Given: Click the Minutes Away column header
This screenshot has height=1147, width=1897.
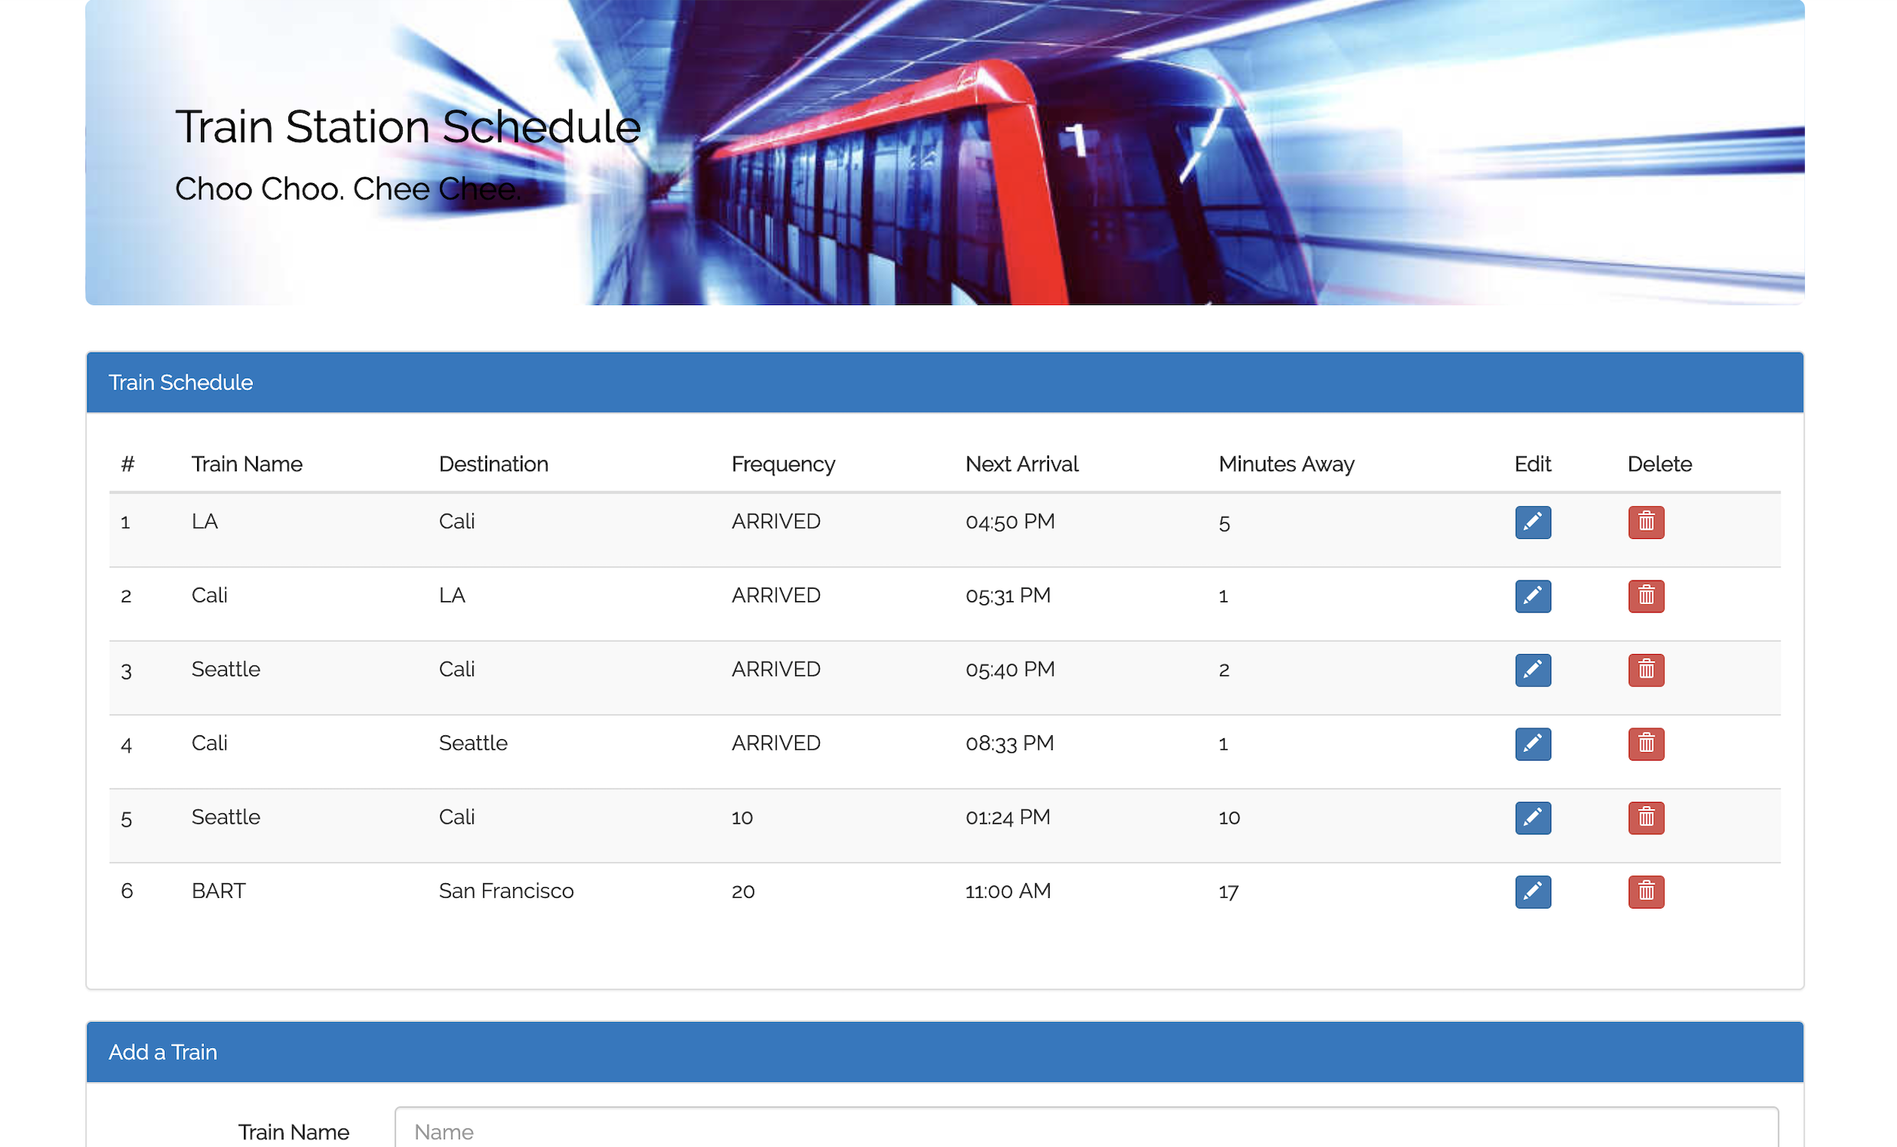Looking at the screenshot, I should (x=1286, y=464).
